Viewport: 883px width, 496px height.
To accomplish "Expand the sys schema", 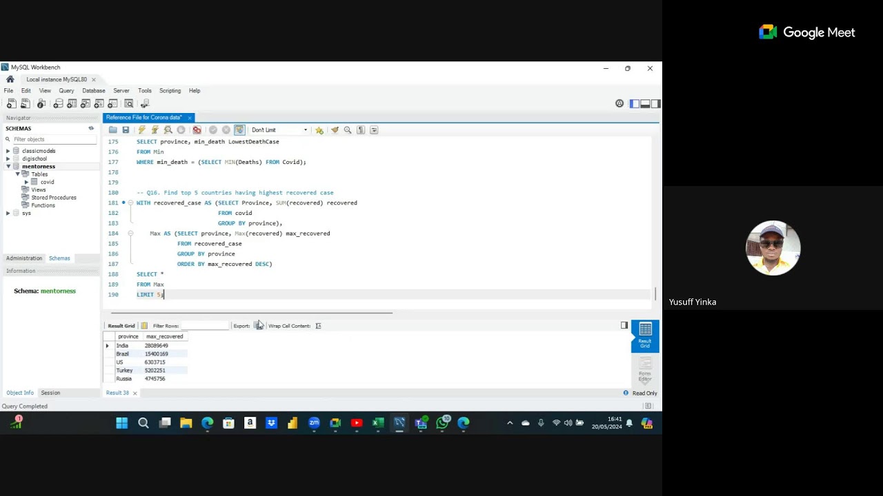I will click(x=8, y=213).
